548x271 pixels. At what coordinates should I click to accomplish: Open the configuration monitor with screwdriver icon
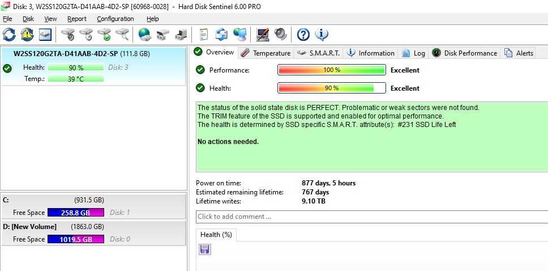pyautogui.click(x=262, y=35)
